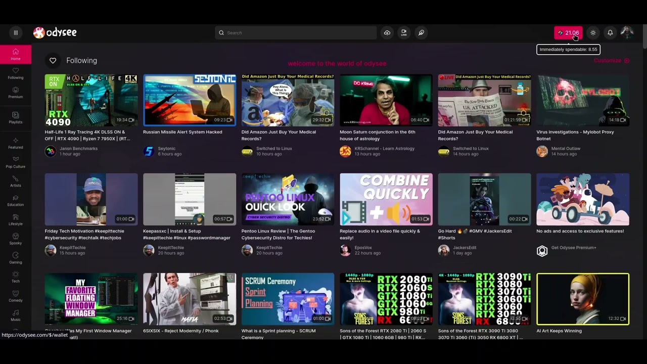The image size is (647, 364).
Task: Select Featured in the sidebar
Action: (x=16, y=144)
